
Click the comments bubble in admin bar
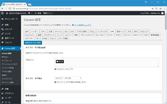[x=29, y=13]
